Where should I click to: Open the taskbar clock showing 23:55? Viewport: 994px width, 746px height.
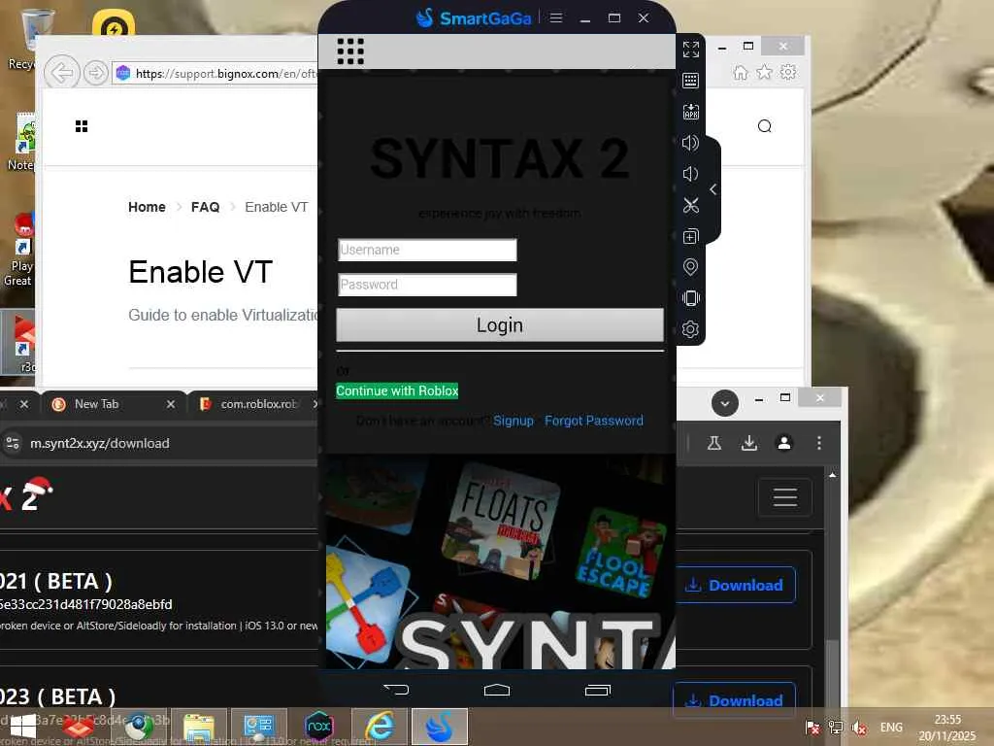(x=947, y=728)
